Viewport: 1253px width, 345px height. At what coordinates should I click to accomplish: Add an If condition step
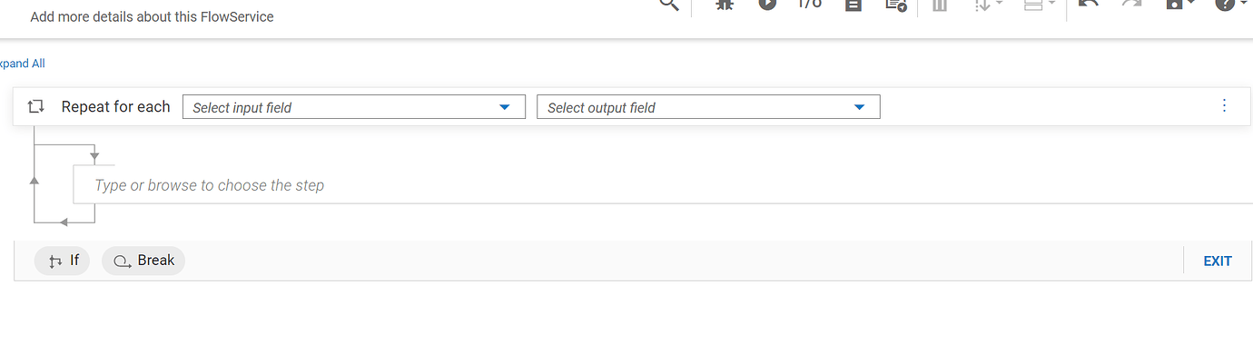click(x=62, y=261)
